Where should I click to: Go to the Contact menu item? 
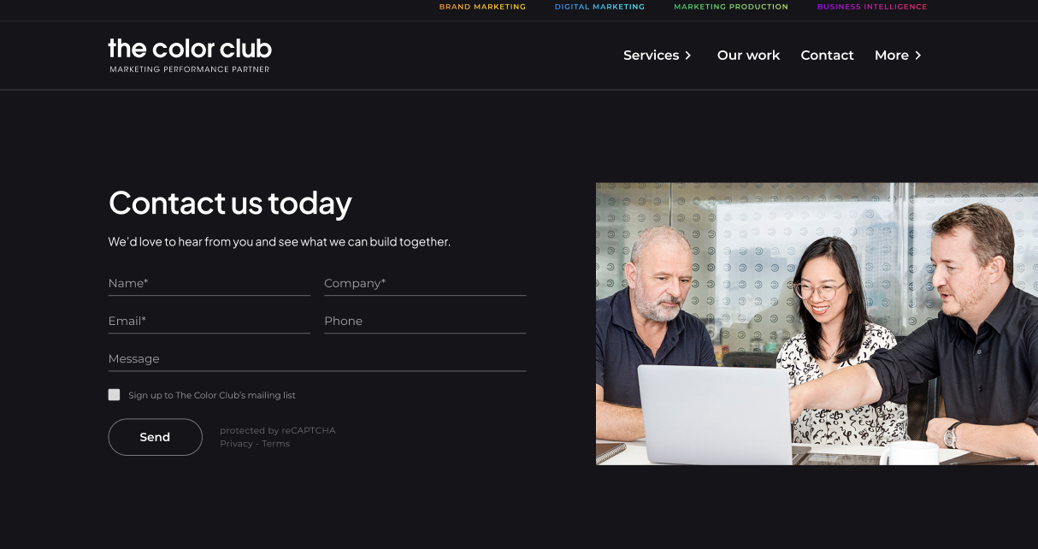(x=827, y=55)
